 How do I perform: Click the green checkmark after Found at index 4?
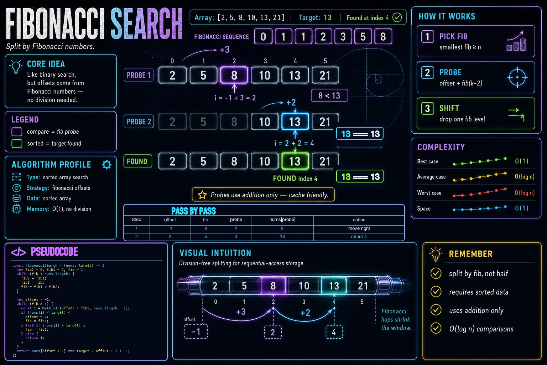[397, 17]
